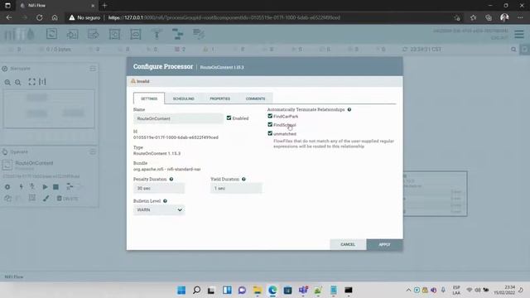Open the Windows Start menu
The image size is (530, 298).
[x=181, y=290]
